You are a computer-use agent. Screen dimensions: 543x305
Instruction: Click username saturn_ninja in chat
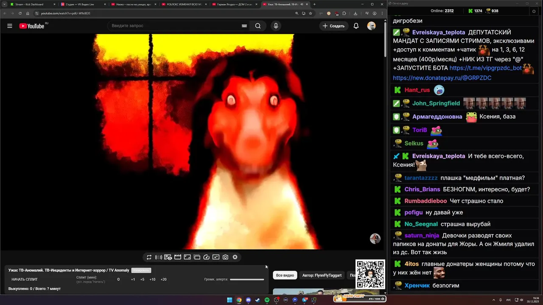(422, 236)
